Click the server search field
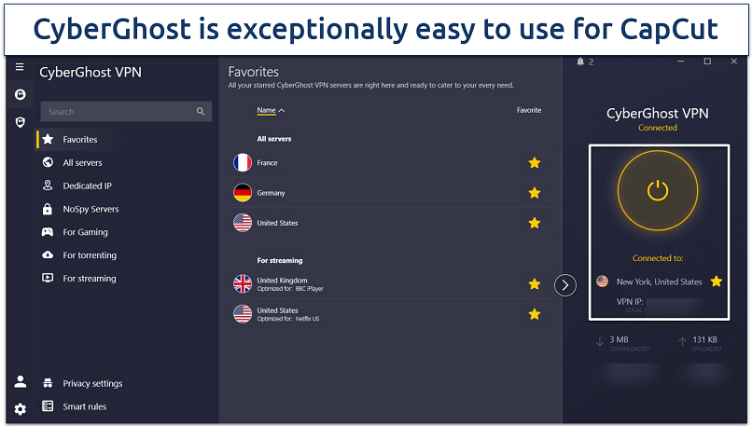The image size is (752, 426). [117, 112]
